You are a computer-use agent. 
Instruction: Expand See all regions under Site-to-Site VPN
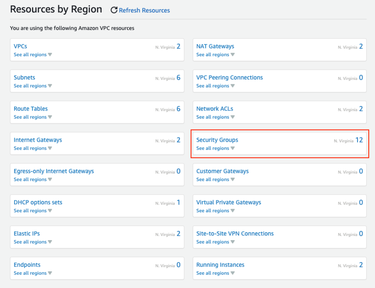point(215,242)
